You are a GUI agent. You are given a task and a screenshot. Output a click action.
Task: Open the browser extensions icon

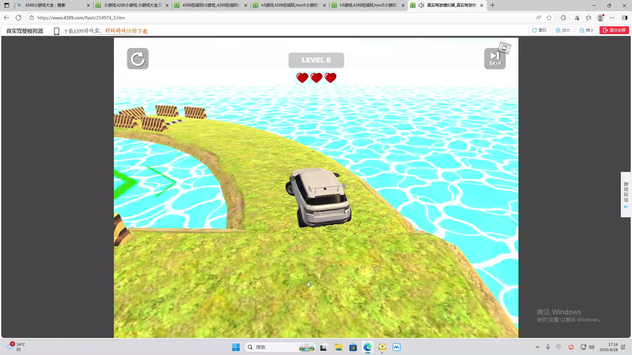563,18
